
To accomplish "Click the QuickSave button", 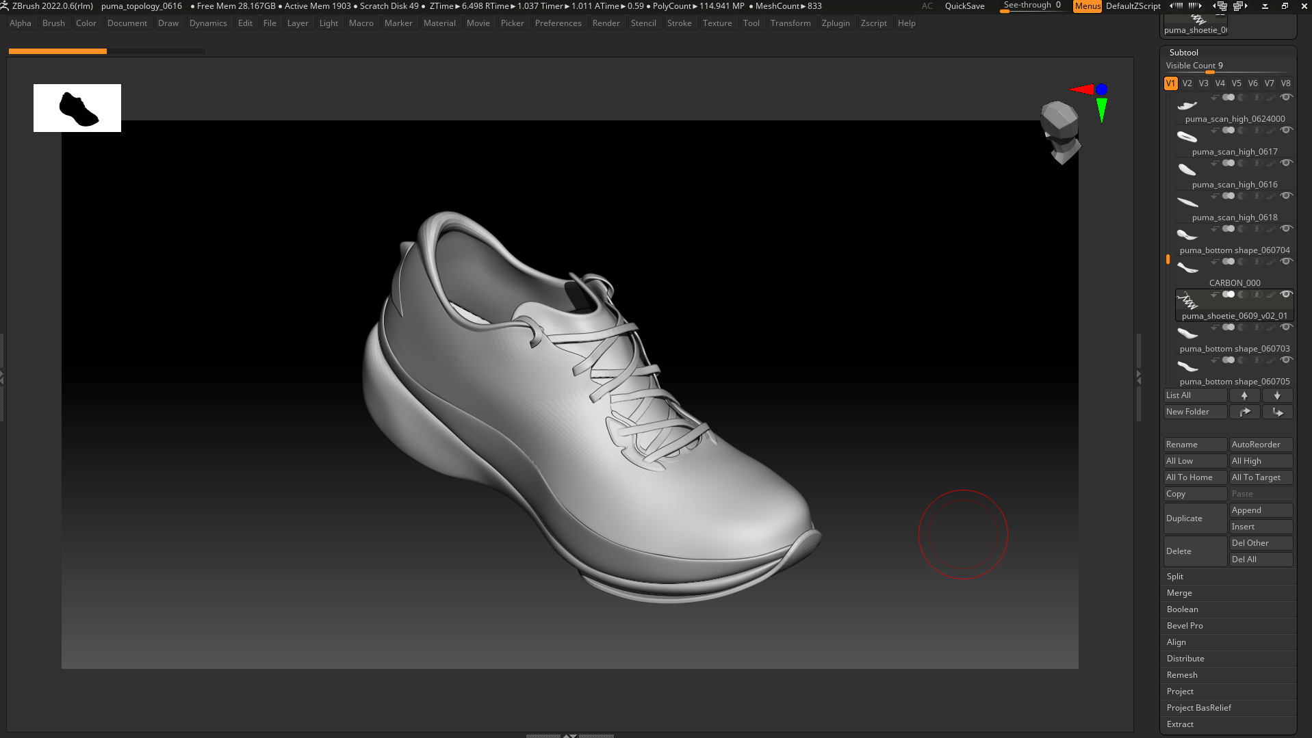I will (x=964, y=6).
